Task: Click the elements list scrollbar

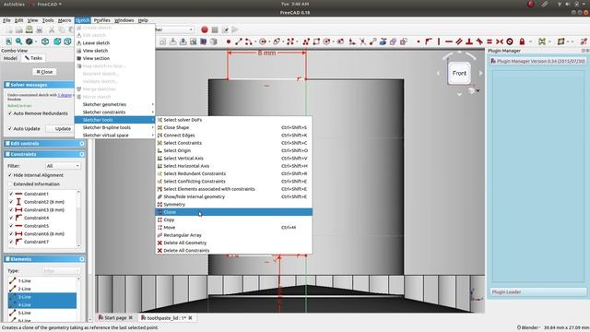Action: coord(78,299)
